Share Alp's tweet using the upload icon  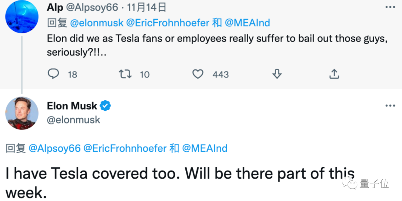pyautogui.click(x=334, y=74)
